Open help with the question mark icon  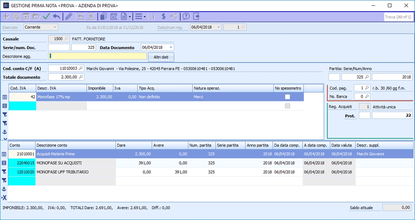point(186,16)
